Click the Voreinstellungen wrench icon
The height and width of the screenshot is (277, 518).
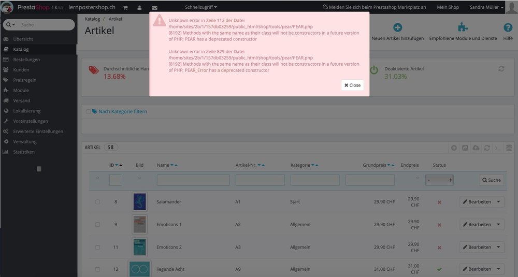coord(6,121)
